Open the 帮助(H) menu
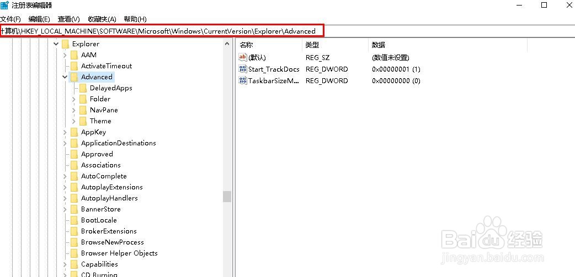 [x=135, y=19]
